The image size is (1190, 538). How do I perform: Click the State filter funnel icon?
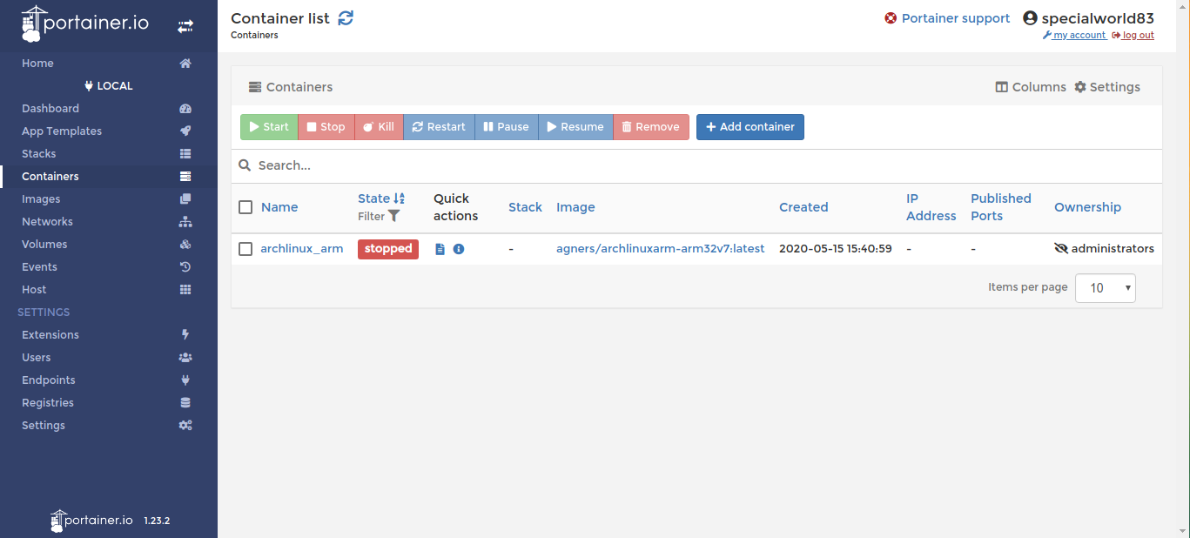click(x=394, y=216)
